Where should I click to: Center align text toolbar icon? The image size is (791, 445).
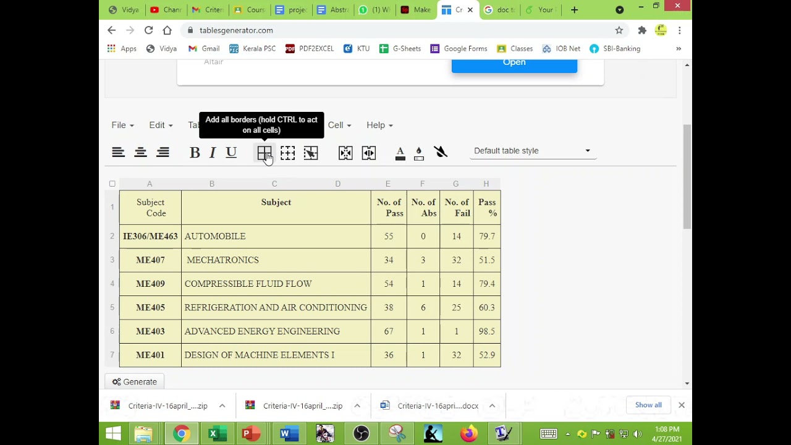pyautogui.click(x=140, y=152)
